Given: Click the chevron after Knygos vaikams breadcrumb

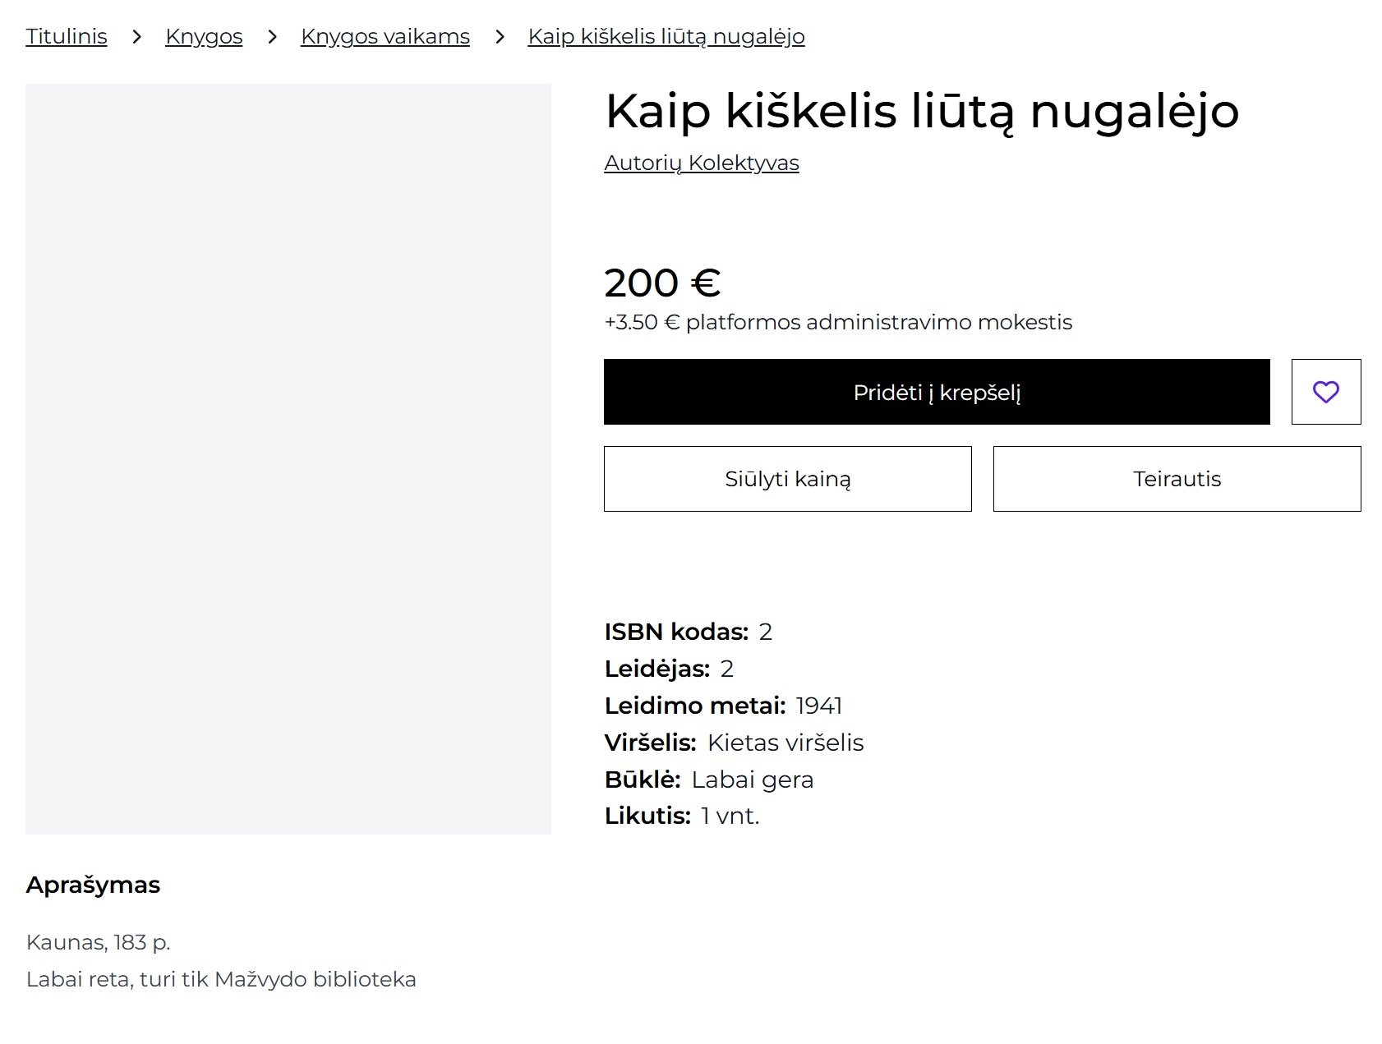Looking at the screenshot, I should click(499, 37).
